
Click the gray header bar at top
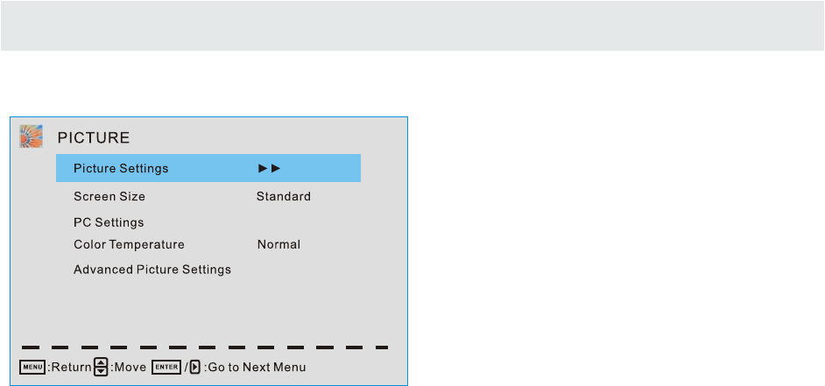tap(412, 26)
